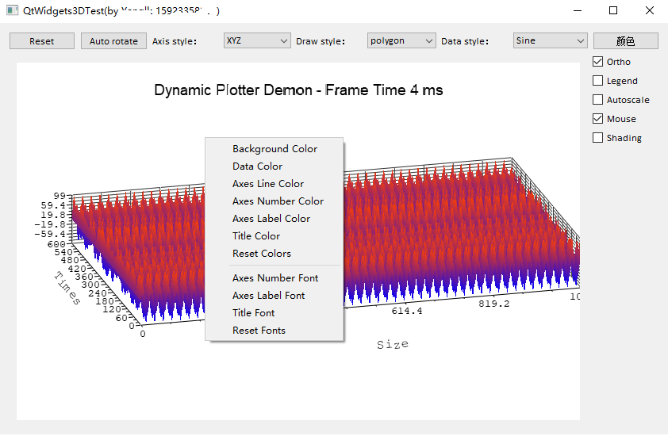668x436 pixels.
Task: Click Reset Colors in the menu
Action: click(274, 254)
